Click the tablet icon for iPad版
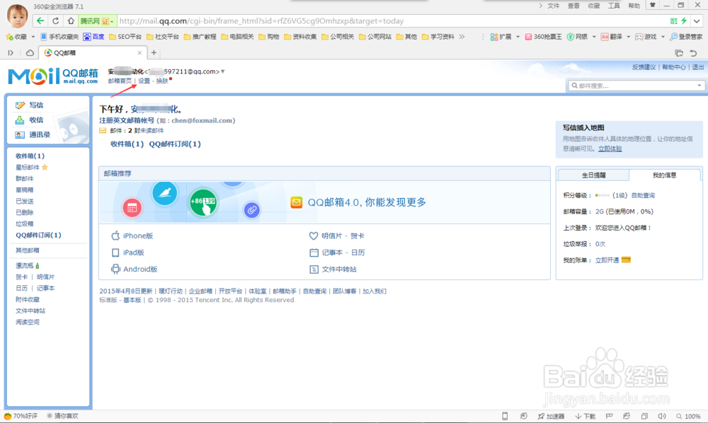The height and width of the screenshot is (423, 708). pos(115,253)
